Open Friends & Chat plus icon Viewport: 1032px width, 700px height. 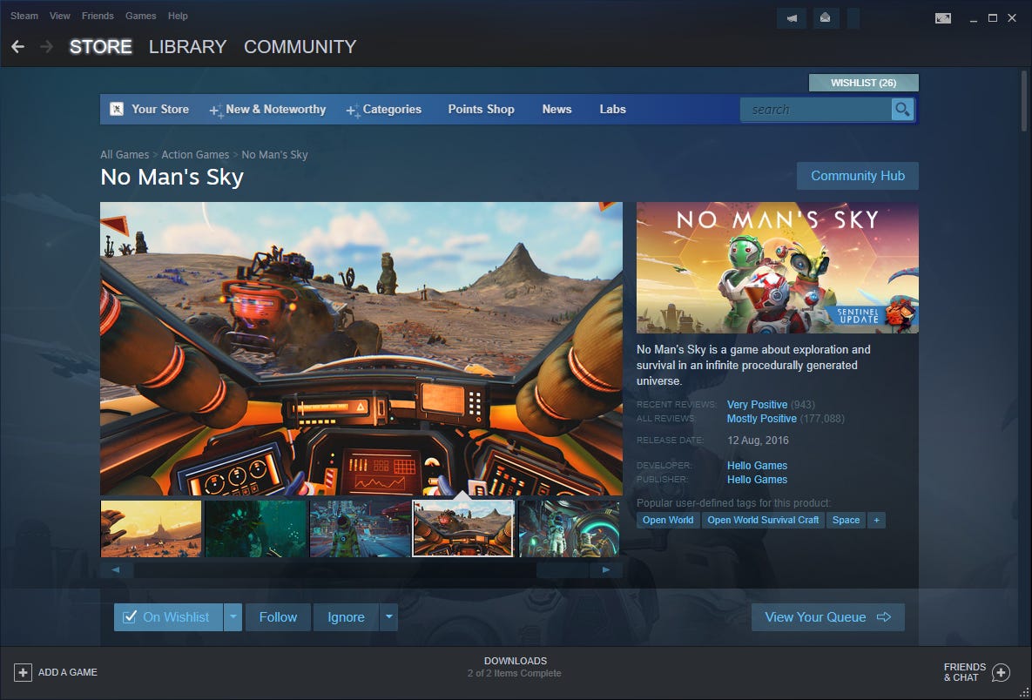click(x=1001, y=672)
